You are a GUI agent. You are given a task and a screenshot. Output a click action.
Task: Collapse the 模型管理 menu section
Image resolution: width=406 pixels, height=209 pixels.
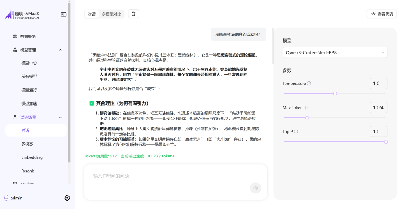pyautogui.click(x=60, y=50)
